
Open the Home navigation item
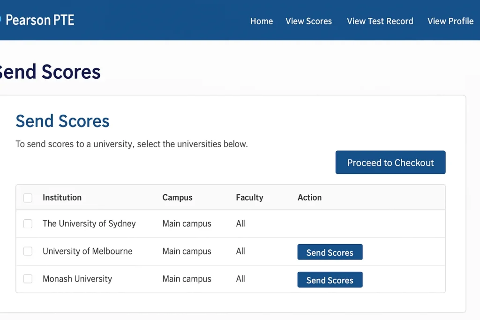[x=261, y=21]
